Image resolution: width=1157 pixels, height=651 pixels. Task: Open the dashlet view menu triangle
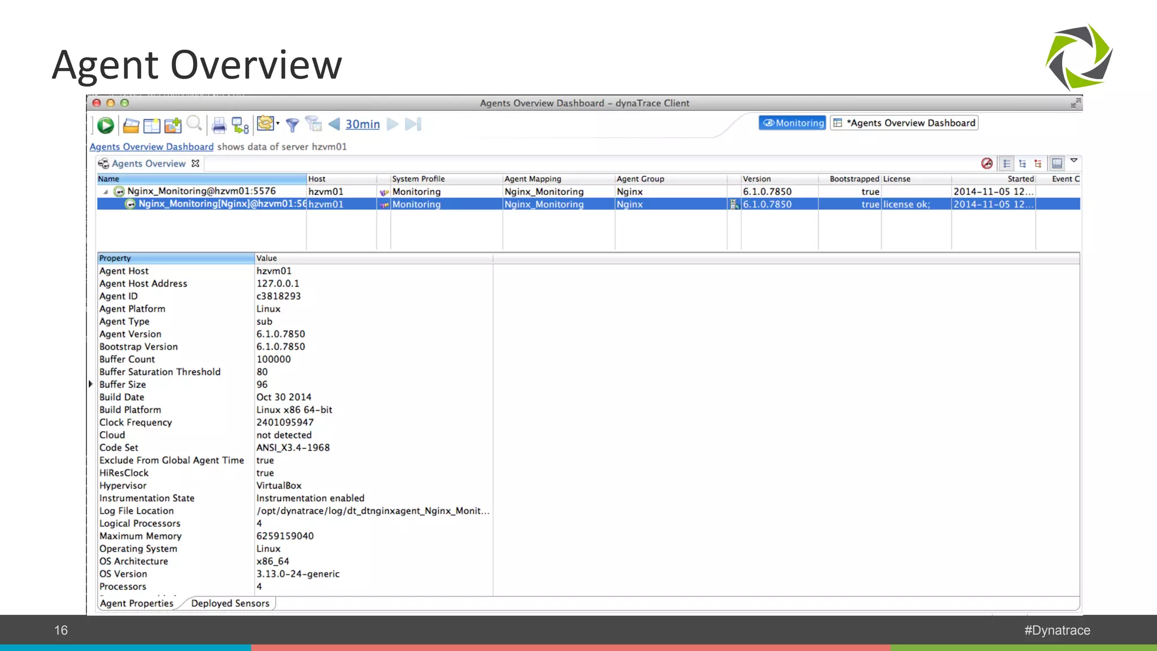(x=1074, y=160)
